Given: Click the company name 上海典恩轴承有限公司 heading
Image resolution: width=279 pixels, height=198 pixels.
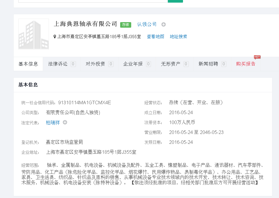Looking at the screenshot, I should (x=85, y=24).
